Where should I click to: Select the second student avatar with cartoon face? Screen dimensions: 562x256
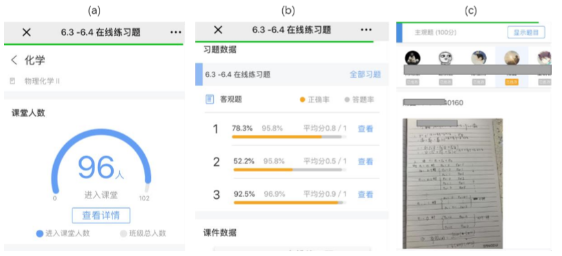(x=446, y=58)
